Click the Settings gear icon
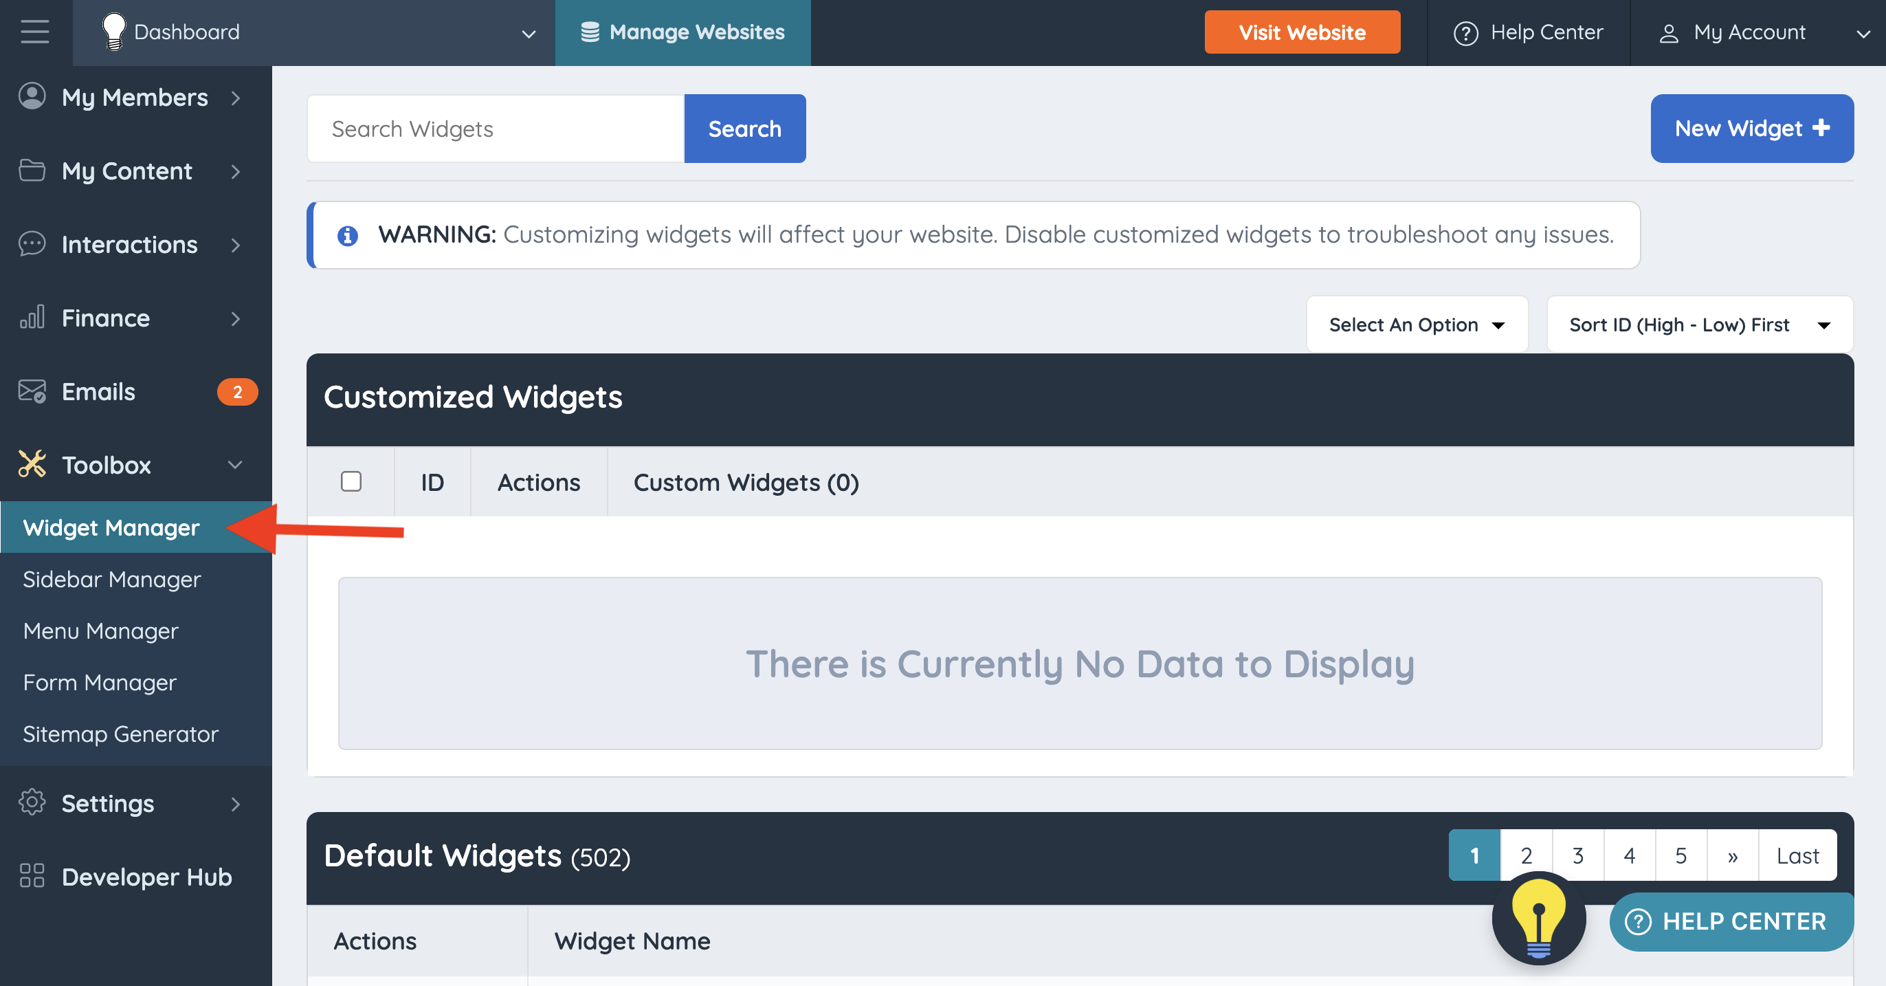 coord(32,803)
